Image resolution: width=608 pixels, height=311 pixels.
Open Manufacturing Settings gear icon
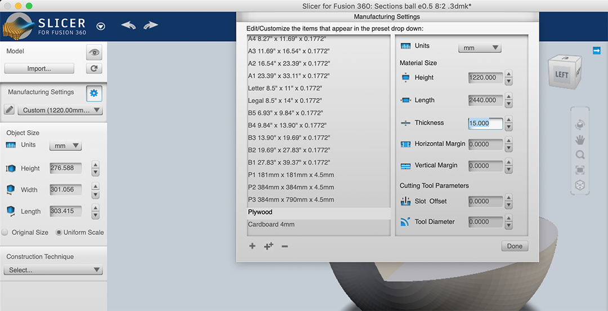point(94,93)
